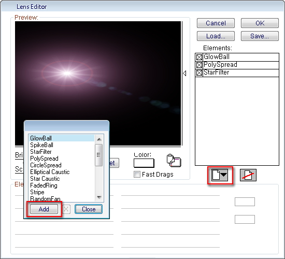Click the Close button in popup
Screen dimensions: 285x259
(x=89, y=209)
